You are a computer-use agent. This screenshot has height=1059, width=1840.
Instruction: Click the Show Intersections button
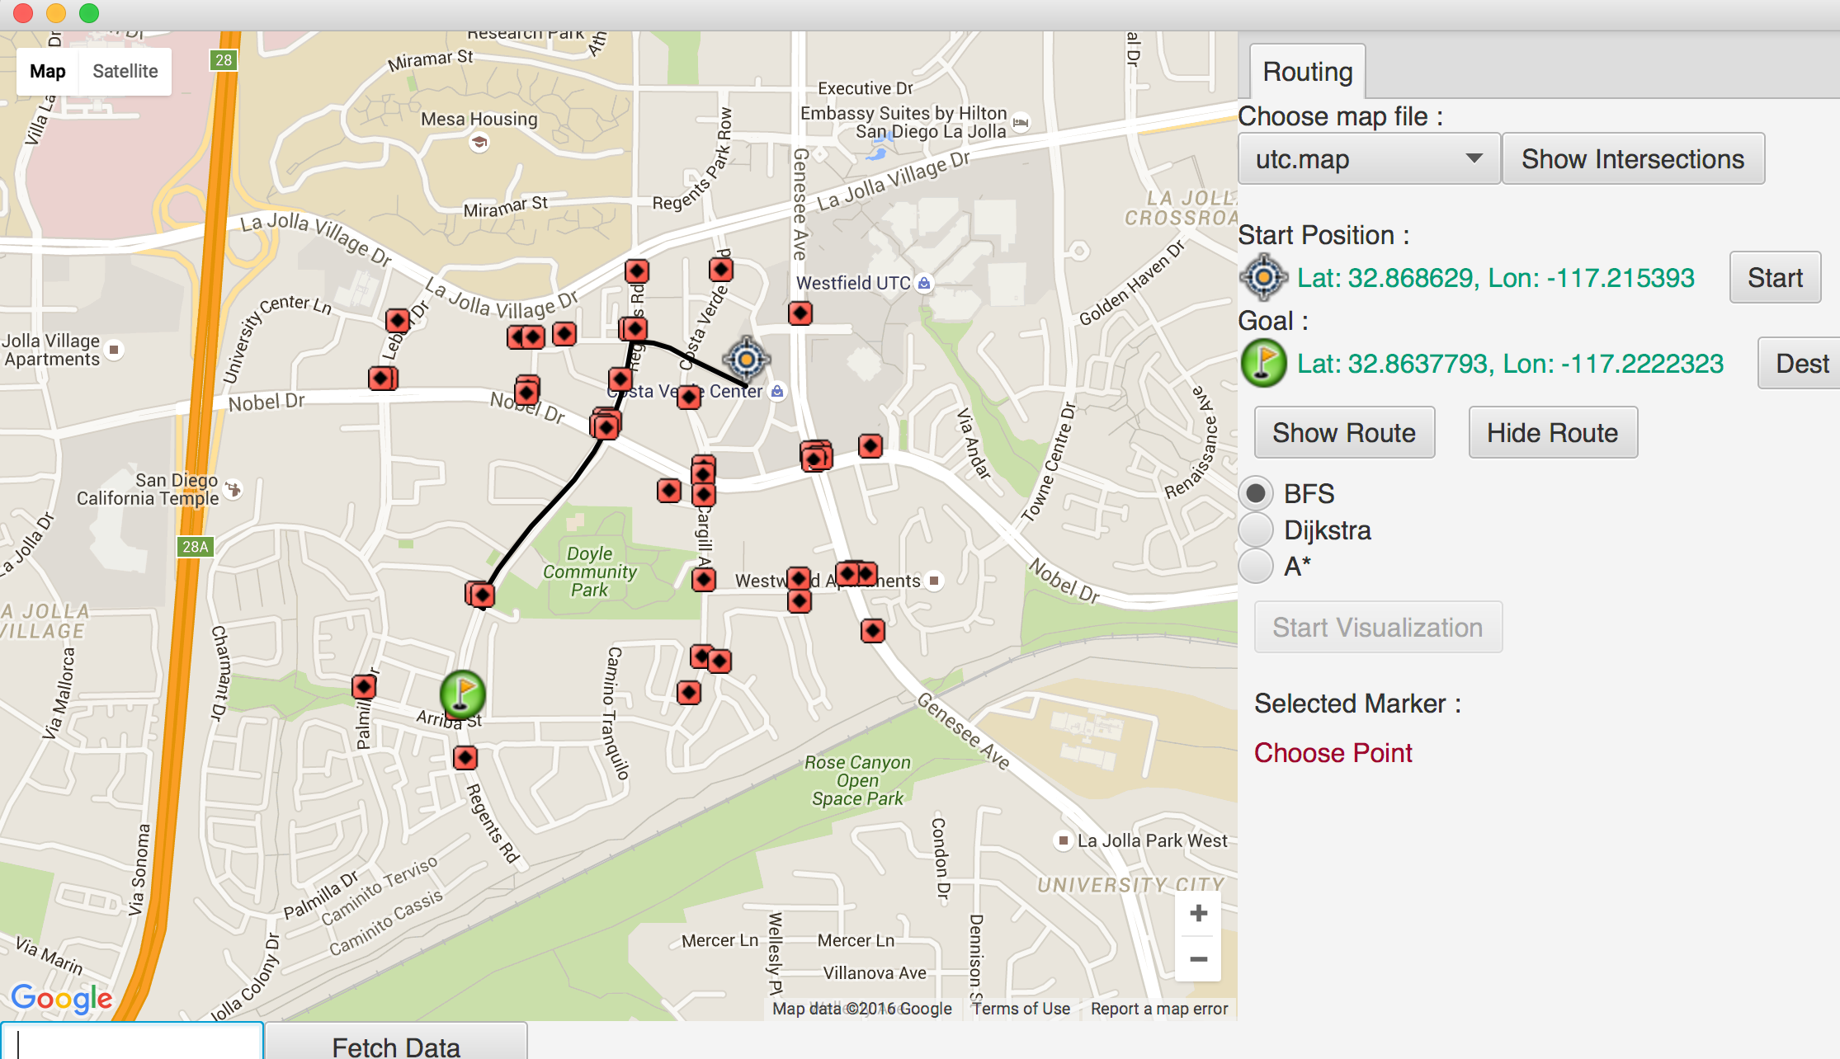(1632, 158)
